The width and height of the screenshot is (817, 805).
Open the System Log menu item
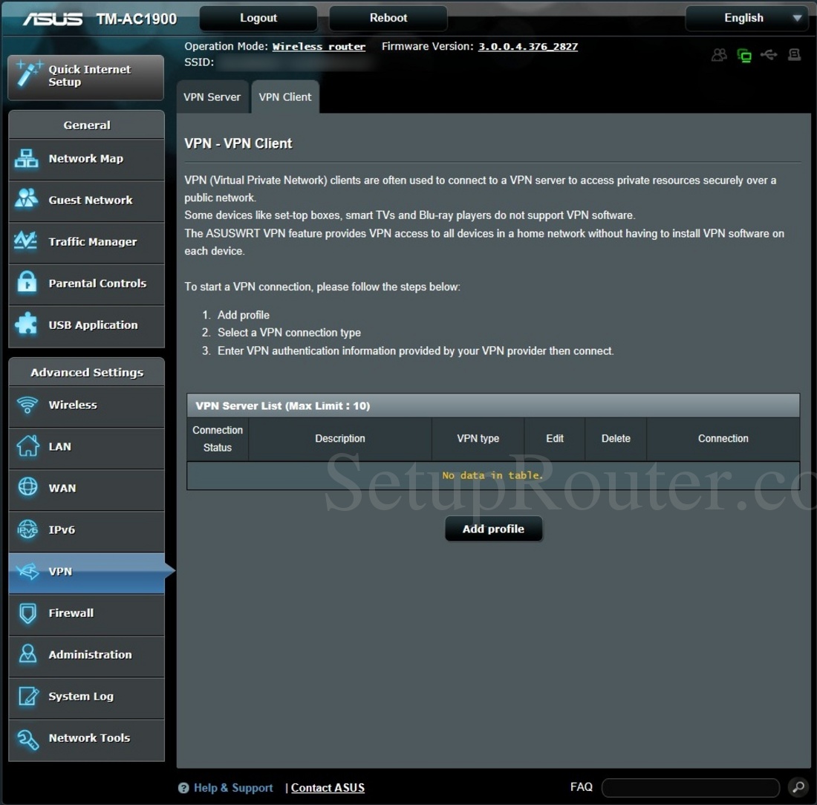pyautogui.click(x=86, y=697)
